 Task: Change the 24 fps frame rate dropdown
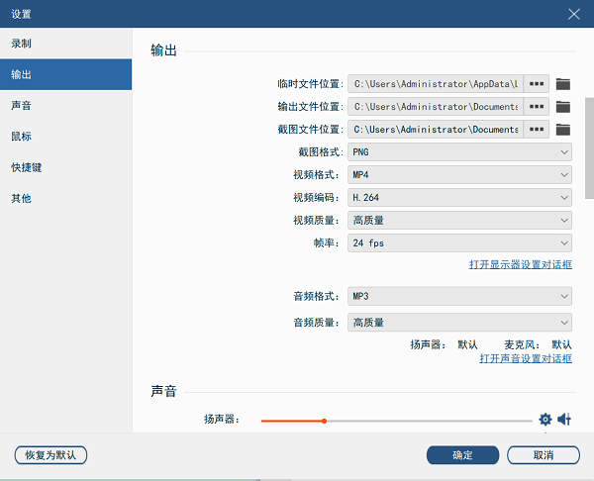459,243
